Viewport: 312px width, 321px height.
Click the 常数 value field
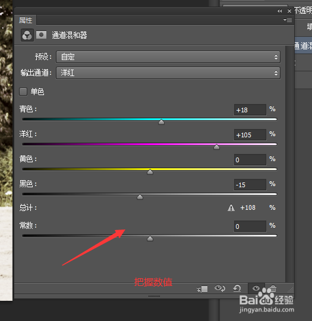coord(250,226)
